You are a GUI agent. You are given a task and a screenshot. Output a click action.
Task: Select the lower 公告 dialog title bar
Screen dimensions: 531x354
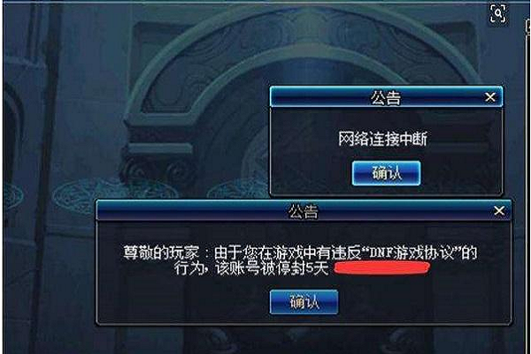pyautogui.click(x=304, y=211)
